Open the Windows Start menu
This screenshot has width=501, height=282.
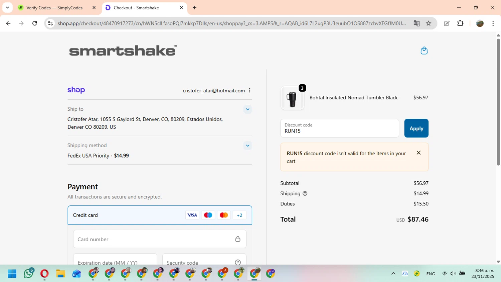click(12, 274)
